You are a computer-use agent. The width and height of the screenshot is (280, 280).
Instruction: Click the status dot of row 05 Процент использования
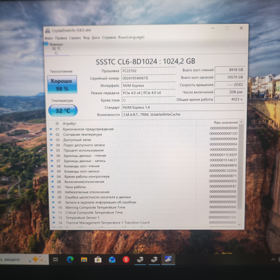[52, 150]
